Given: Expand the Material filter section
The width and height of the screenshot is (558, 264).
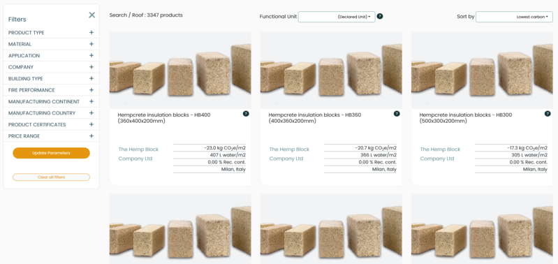Looking at the screenshot, I should pyautogui.click(x=51, y=44).
